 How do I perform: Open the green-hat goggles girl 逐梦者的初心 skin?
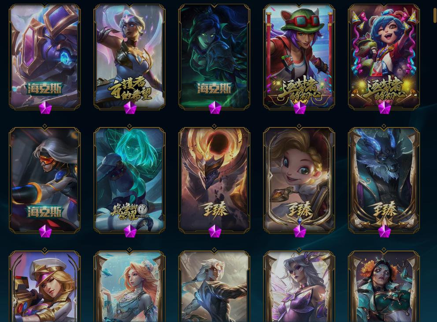(299, 56)
